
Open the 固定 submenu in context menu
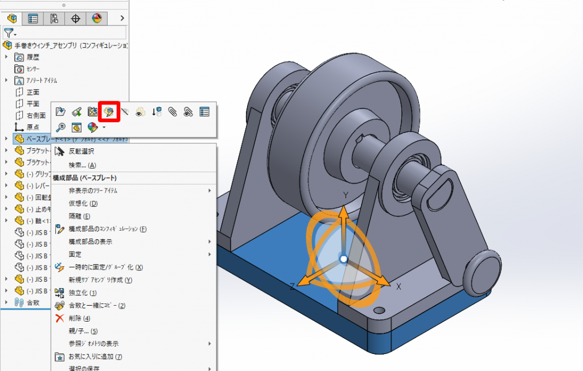click(75, 254)
